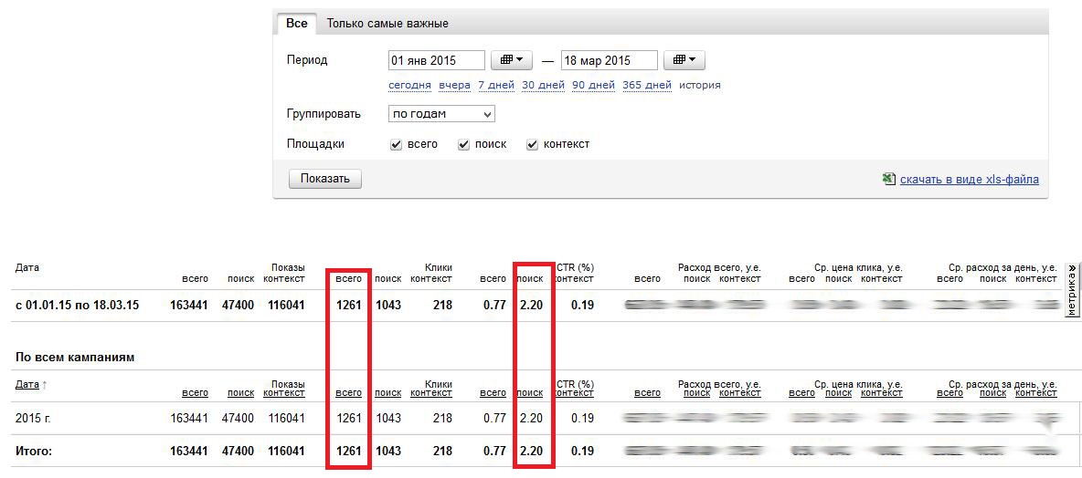The width and height of the screenshot is (1082, 478).
Task: Sort by Ср. цена клика всего in По всем кампаниям table
Action: (801, 393)
